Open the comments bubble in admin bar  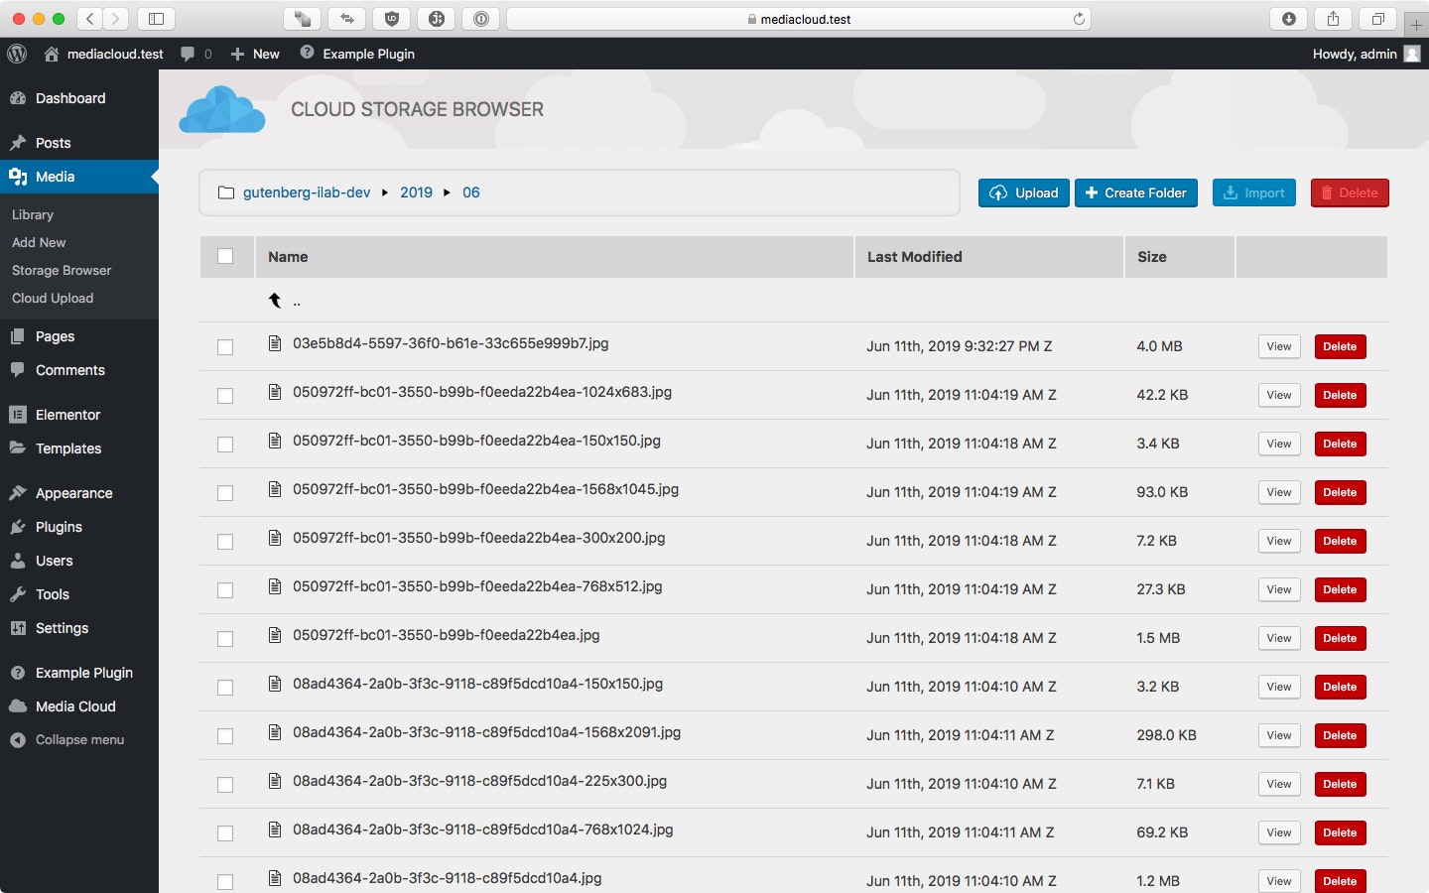188,54
